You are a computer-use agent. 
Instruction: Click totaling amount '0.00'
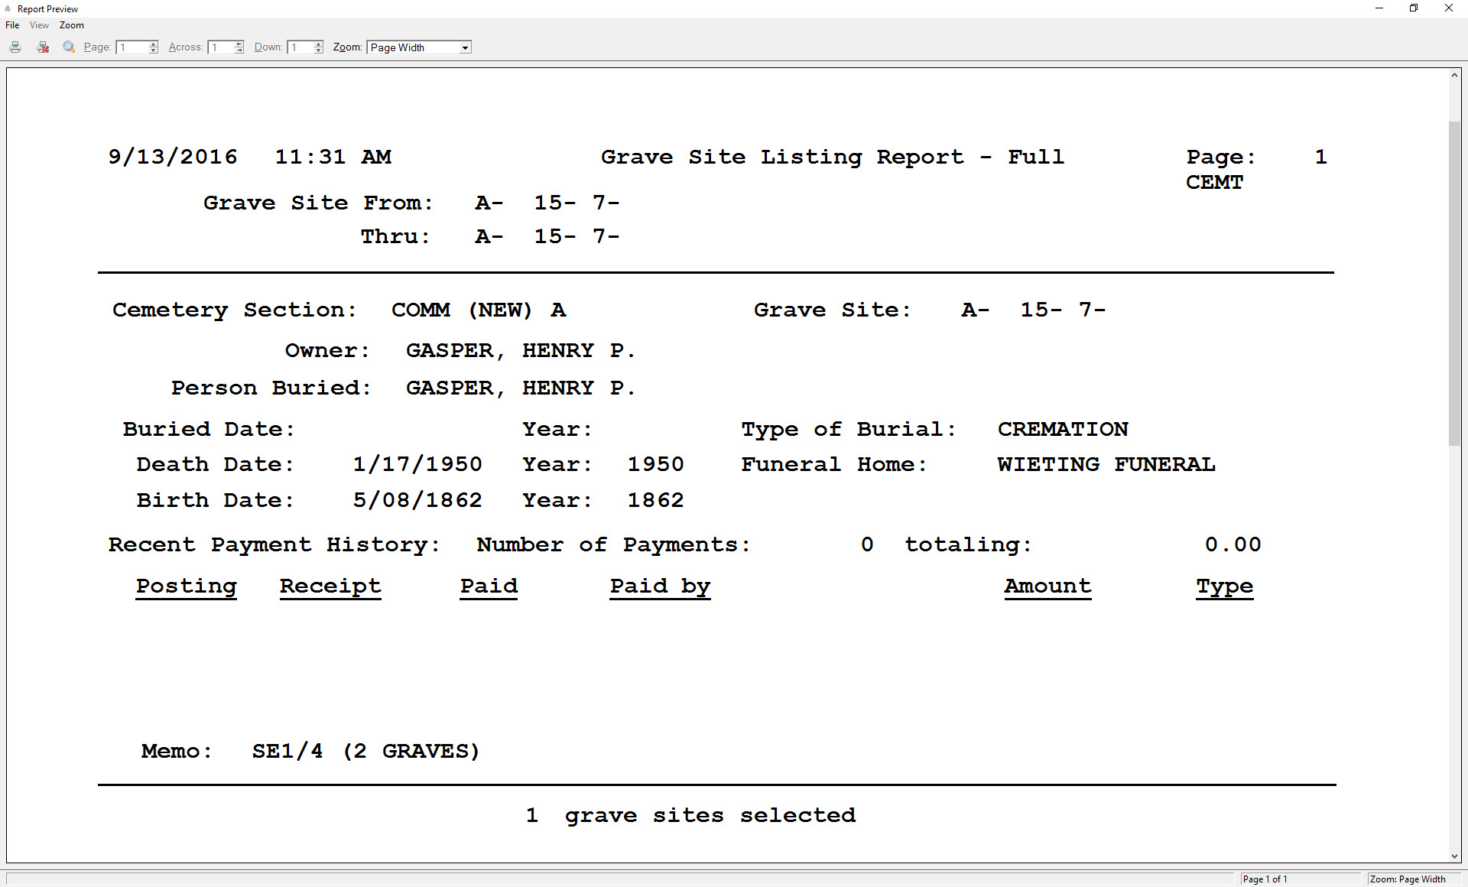(1233, 544)
